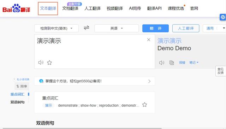Click the 演示 keyword tag
Viewport: 226px width, 129px height.
coord(48,105)
